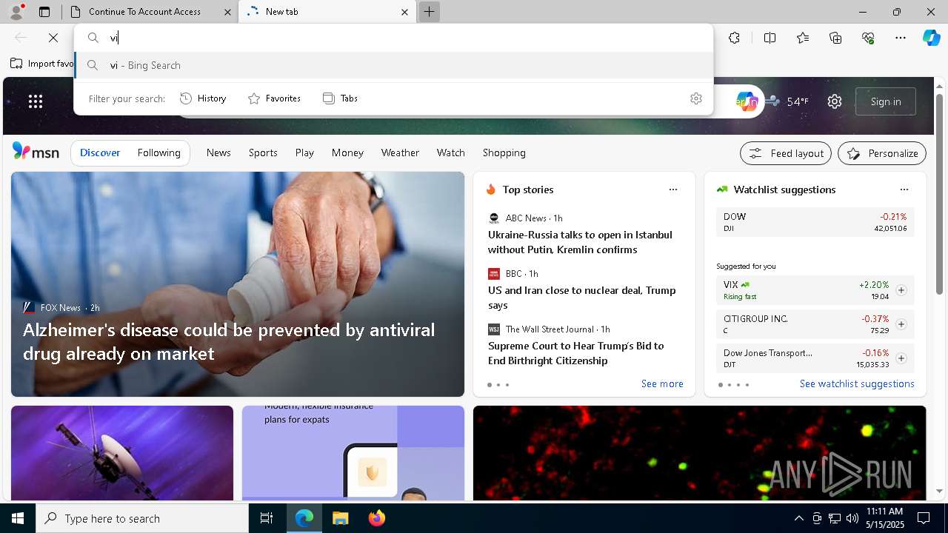This screenshot has width=948, height=533.
Task: Open Favorites star icon in toolbar
Action: coord(803,38)
